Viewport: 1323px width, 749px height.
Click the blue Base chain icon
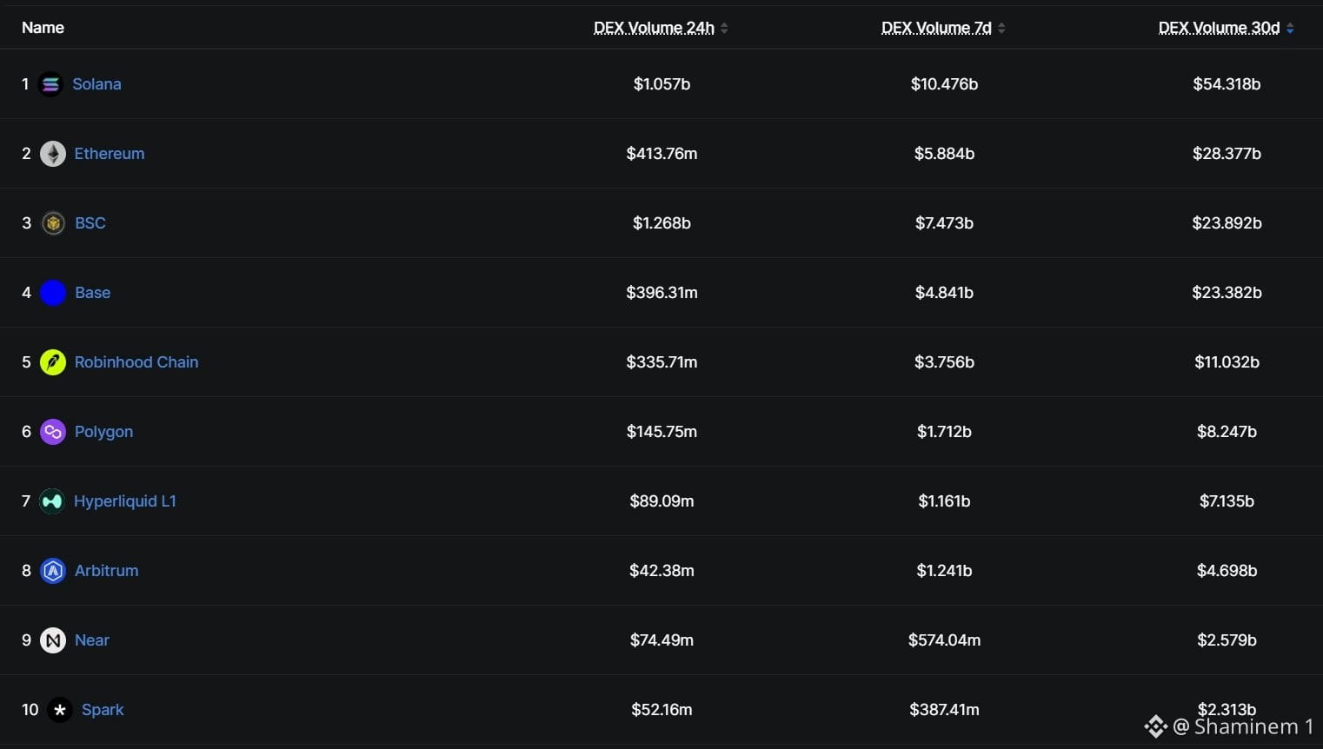point(53,293)
